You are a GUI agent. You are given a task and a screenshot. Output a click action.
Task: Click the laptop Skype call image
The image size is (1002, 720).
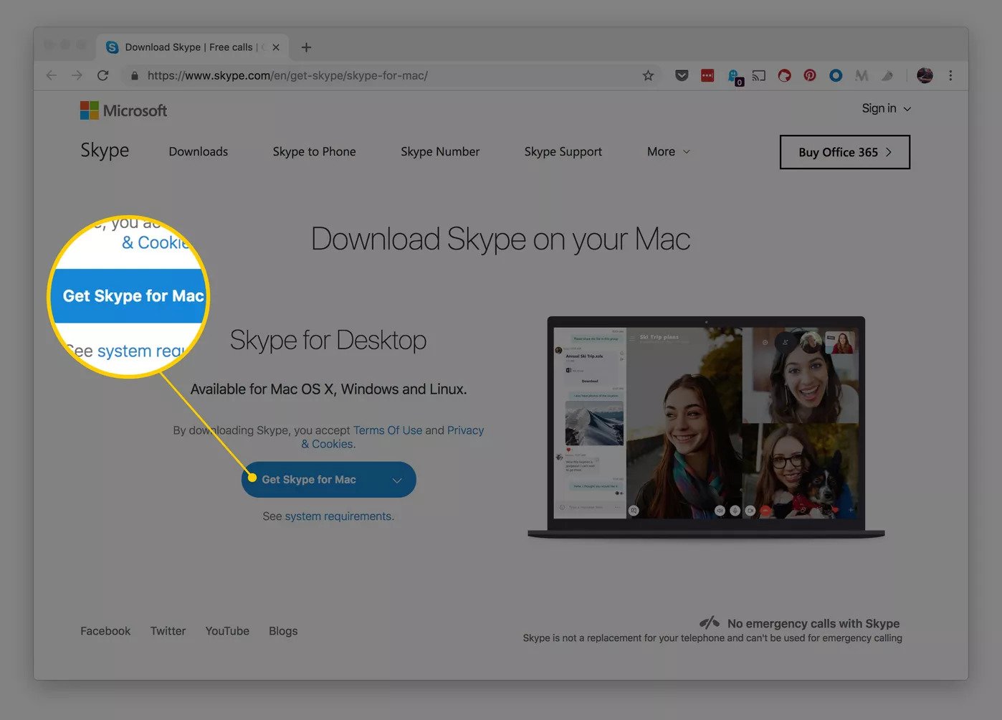pos(706,427)
